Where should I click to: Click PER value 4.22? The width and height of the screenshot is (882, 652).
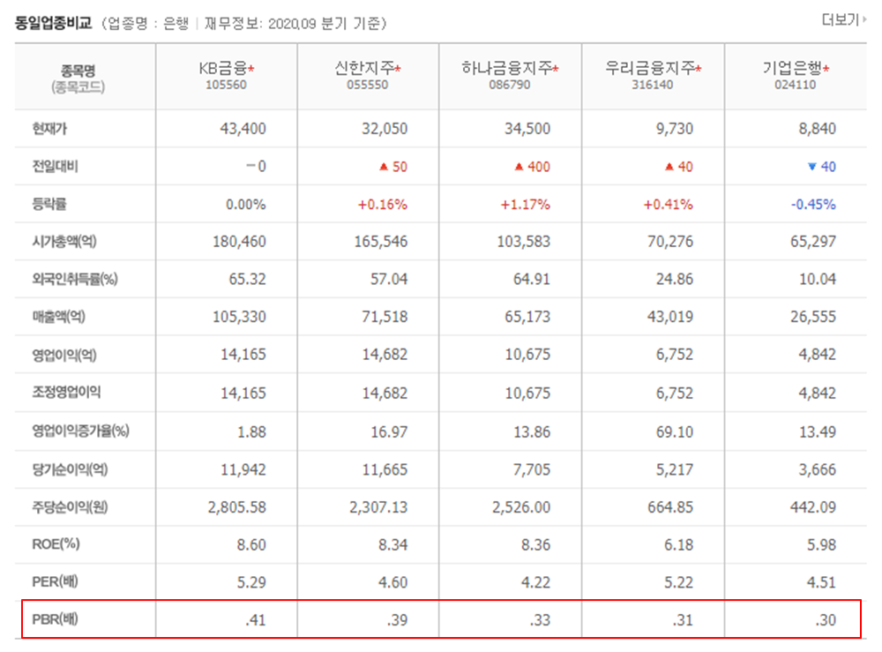[x=535, y=582]
